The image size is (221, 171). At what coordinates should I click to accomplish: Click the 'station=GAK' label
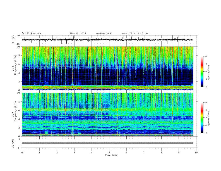(x=104, y=34)
